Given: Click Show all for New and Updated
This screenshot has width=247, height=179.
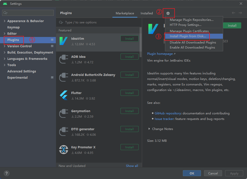Looking at the screenshot, I should pos(132,166).
